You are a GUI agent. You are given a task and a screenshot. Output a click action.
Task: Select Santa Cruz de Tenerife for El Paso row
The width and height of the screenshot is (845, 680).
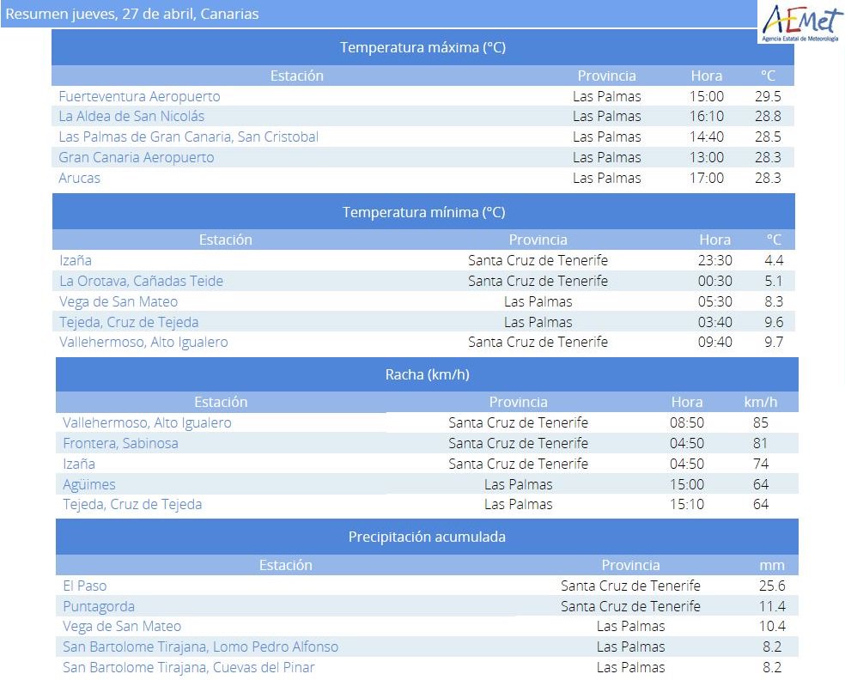click(x=630, y=586)
